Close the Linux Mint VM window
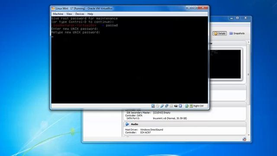 pos(203,8)
